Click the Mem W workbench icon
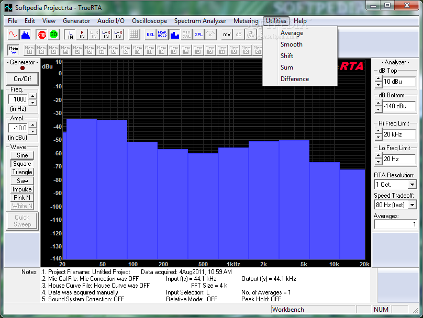This screenshot has width=423, height=318. (14, 50)
